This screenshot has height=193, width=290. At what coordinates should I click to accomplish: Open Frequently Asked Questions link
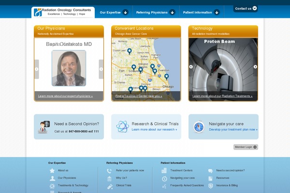pos(187,185)
